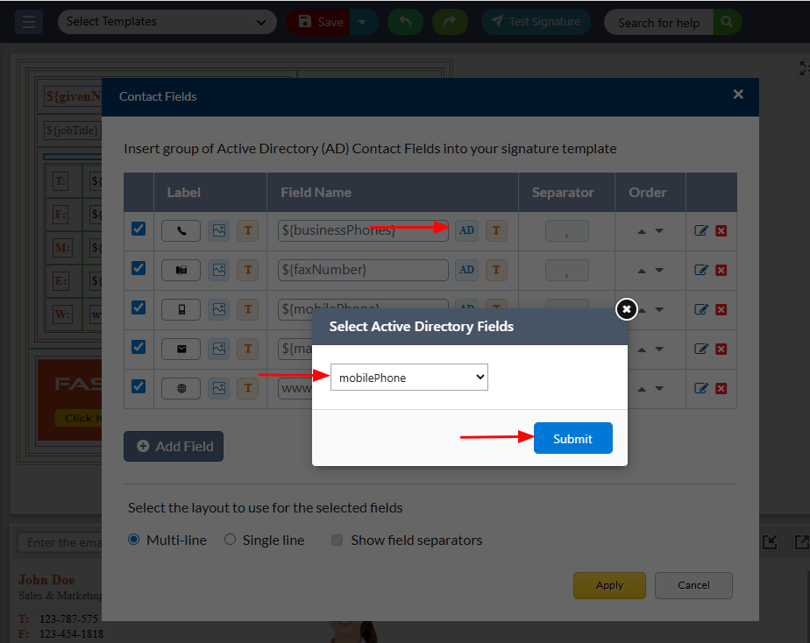Close the Select Active Directory Fields popup
The height and width of the screenshot is (643, 810).
(626, 309)
